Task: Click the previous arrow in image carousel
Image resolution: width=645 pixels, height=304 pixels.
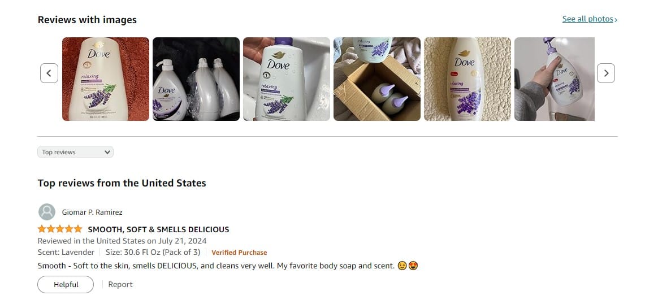Action: click(49, 73)
